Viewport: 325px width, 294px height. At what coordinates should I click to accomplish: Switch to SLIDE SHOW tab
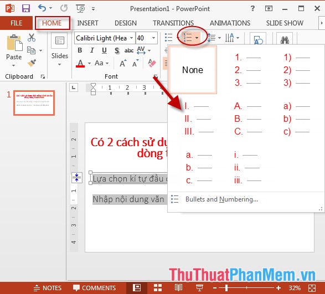(285, 23)
